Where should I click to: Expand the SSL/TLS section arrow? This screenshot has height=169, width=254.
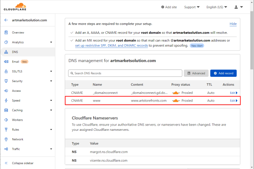pos(51,71)
